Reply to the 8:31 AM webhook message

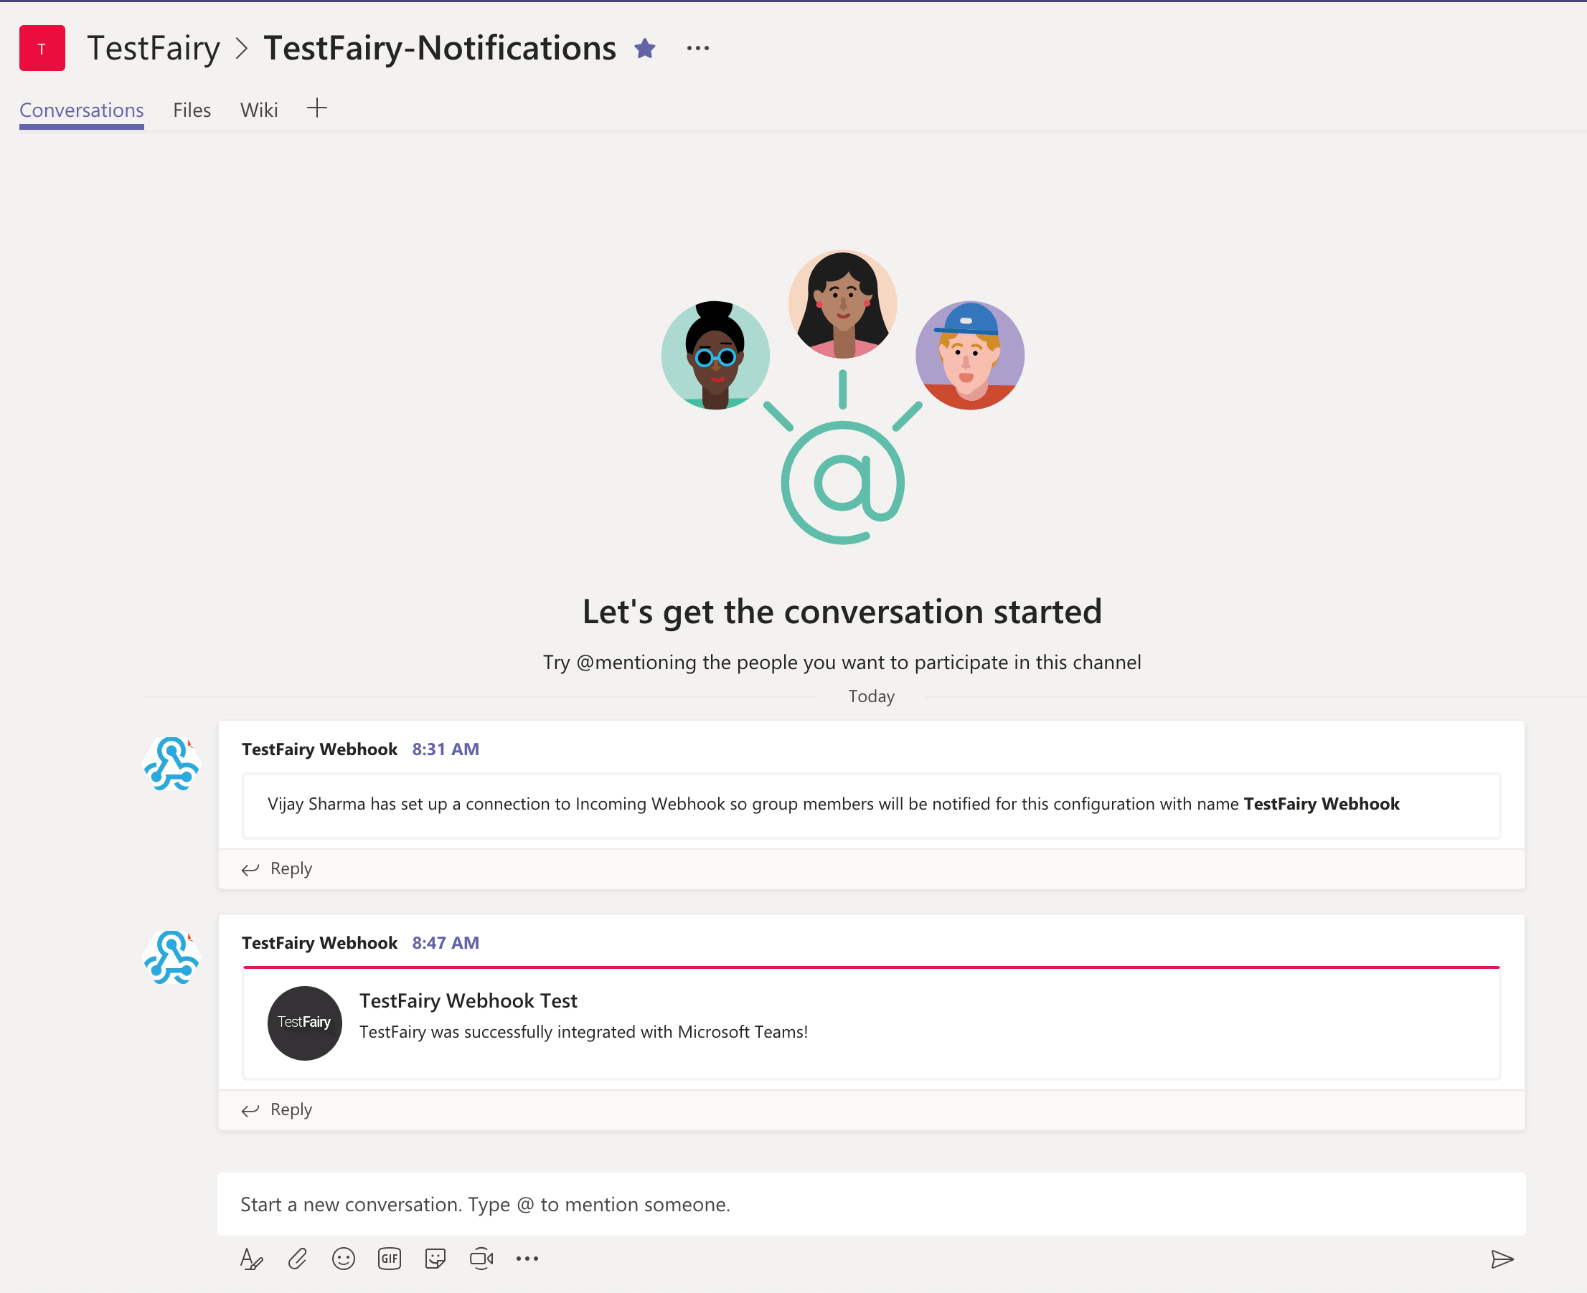(290, 868)
